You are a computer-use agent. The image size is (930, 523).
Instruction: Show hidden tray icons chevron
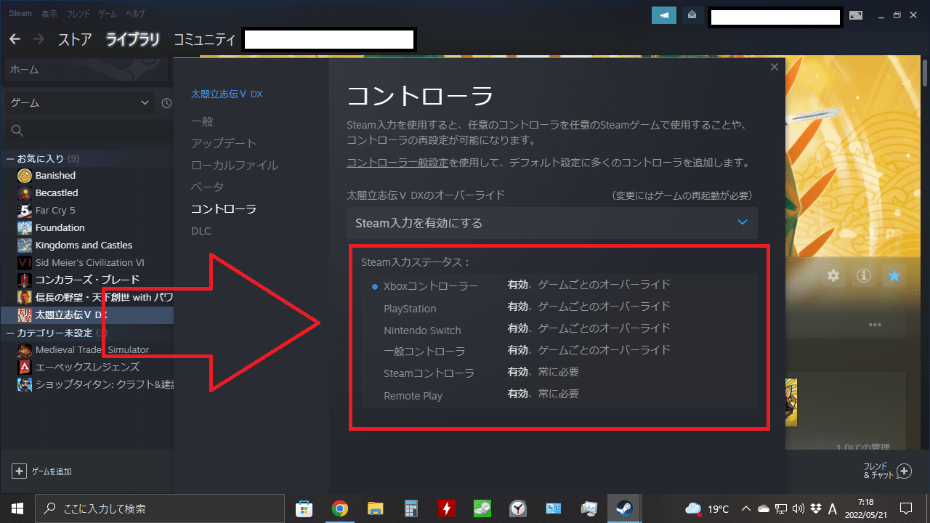[745, 508]
